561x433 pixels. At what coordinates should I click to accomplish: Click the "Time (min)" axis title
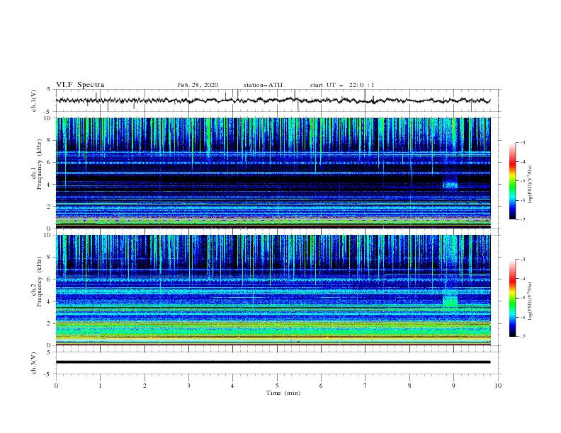[283, 393]
